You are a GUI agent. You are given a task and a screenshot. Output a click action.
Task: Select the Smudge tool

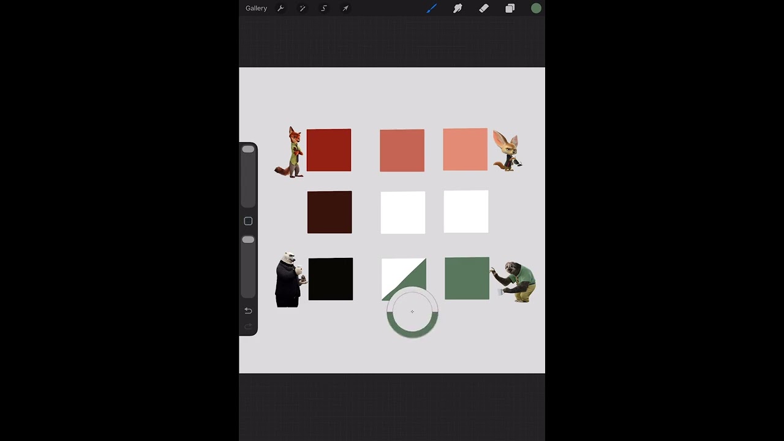tap(458, 9)
